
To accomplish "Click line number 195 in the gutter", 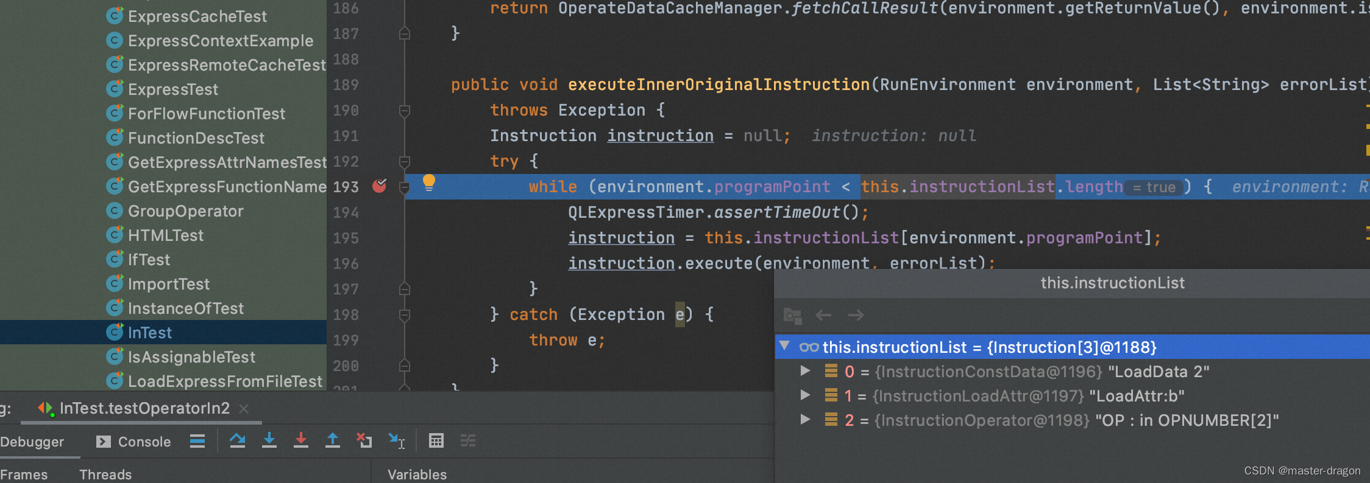I will click(346, 238).
